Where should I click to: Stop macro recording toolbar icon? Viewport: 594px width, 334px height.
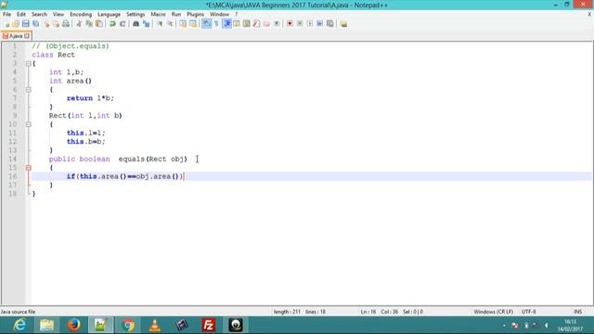[x=300, y=24]
